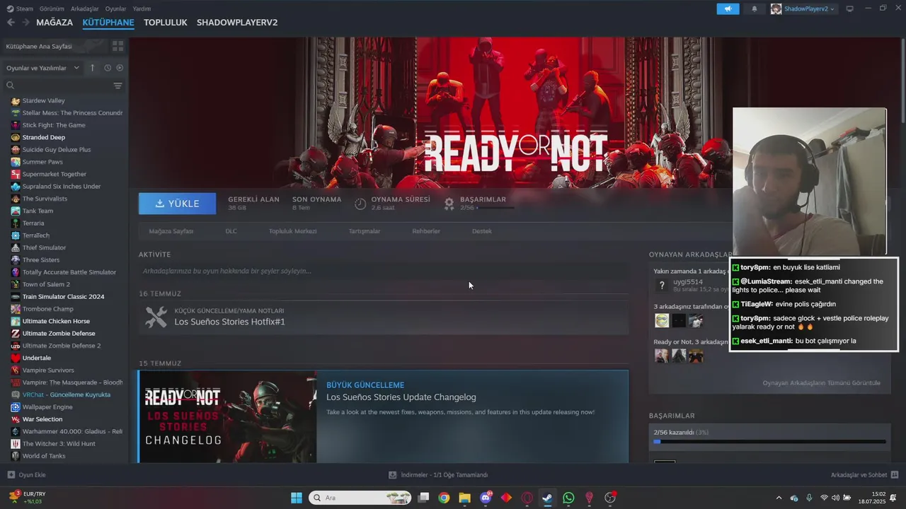Open advanced filter options icon
This screenshot has height=509, width=906.
117,86
